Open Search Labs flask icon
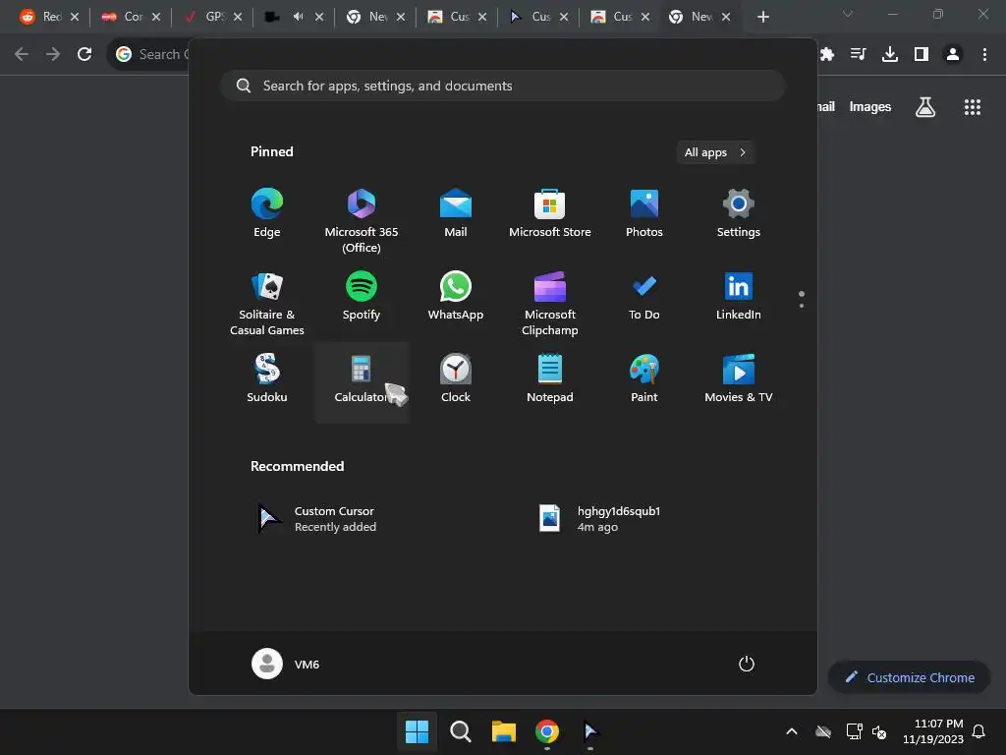 925,106
